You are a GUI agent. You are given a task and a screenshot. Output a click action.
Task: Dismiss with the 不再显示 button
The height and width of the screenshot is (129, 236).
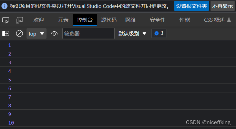tap(223, 6)
